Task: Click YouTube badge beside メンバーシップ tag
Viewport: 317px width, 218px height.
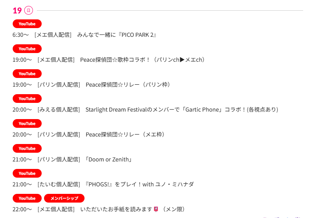Action: (27, 198)
